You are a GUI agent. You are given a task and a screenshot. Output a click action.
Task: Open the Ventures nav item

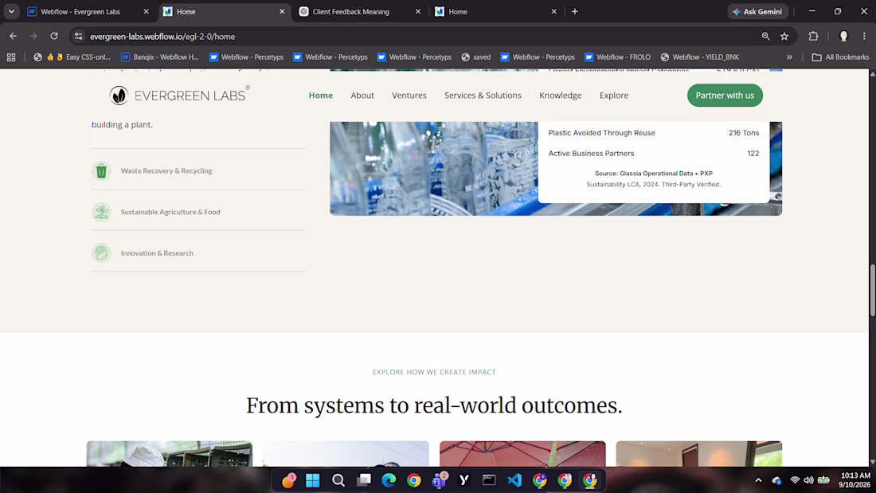409,96
